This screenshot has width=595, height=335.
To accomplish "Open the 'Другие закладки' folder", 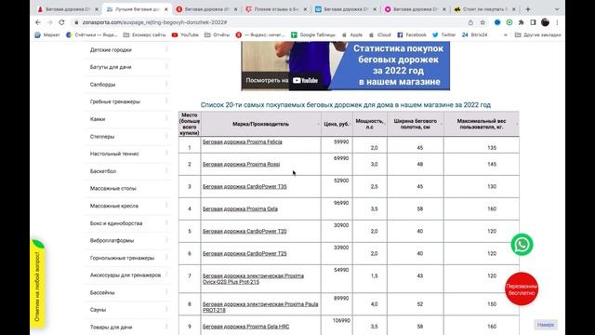I will [x=538, y=35].
